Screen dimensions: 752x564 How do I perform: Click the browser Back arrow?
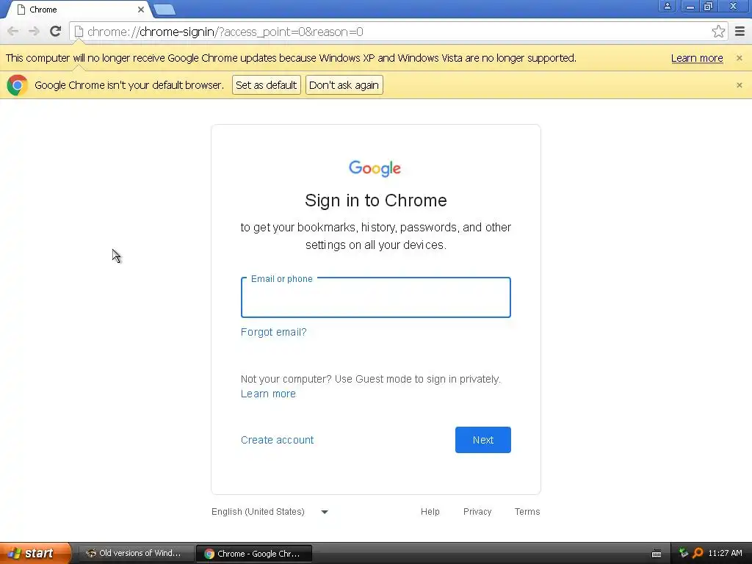[13, 32]
